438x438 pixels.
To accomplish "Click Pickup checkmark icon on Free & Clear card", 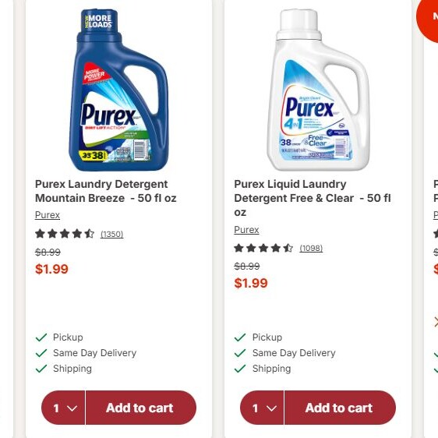I will [x=240, y=337].
